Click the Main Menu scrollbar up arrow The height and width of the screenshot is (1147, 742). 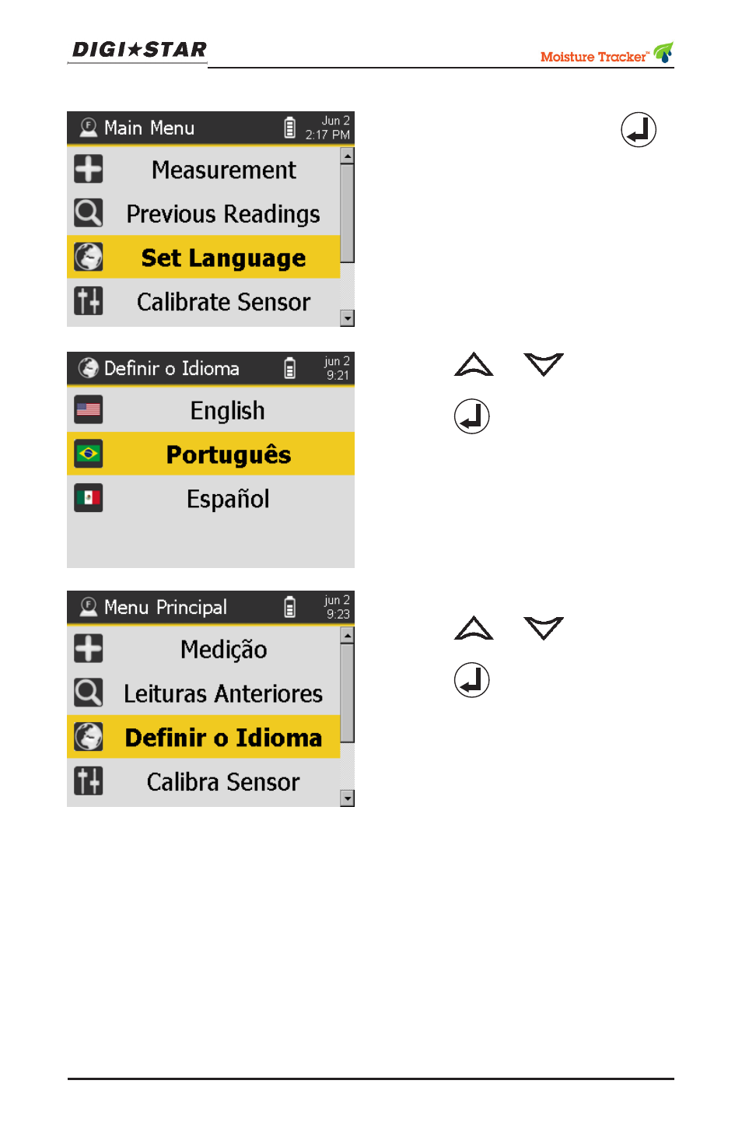[x=348, y=156]
